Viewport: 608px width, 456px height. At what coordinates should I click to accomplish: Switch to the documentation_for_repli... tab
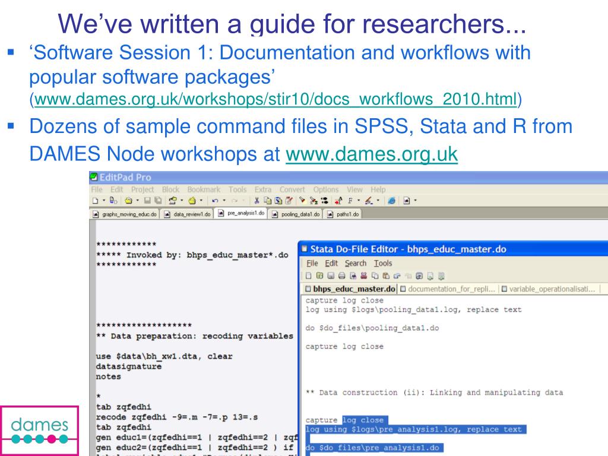(x=448, y=289)
